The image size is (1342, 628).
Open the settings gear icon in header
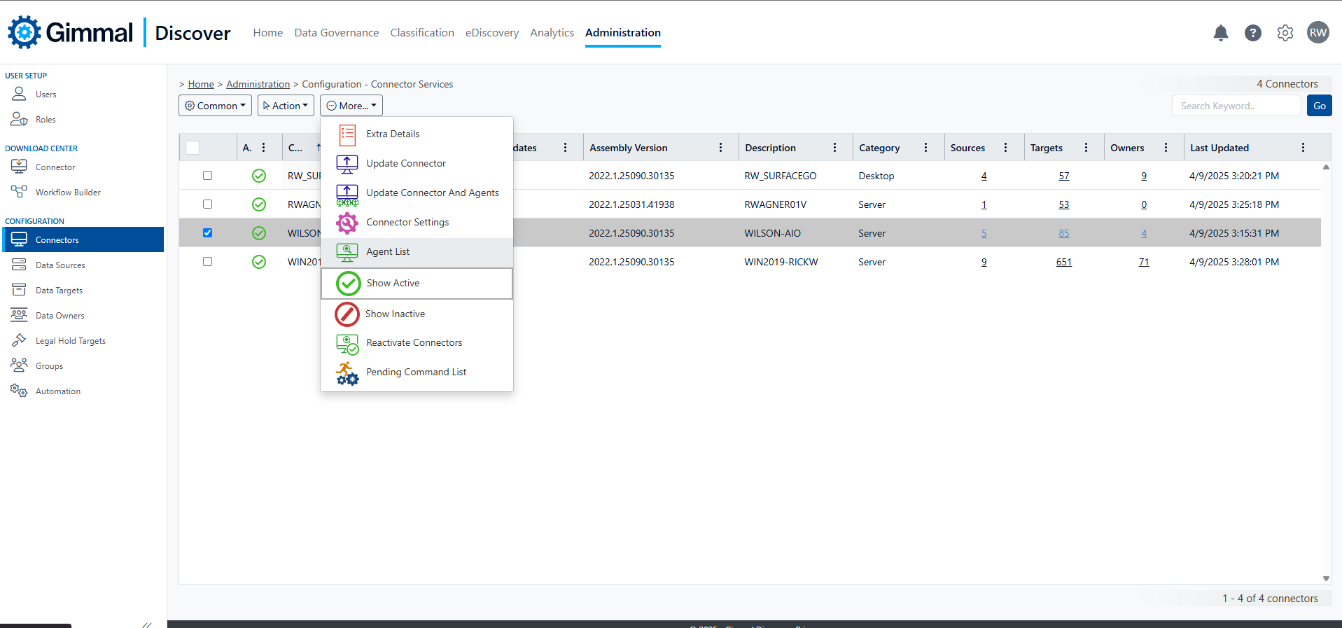tap(1285, 33)
